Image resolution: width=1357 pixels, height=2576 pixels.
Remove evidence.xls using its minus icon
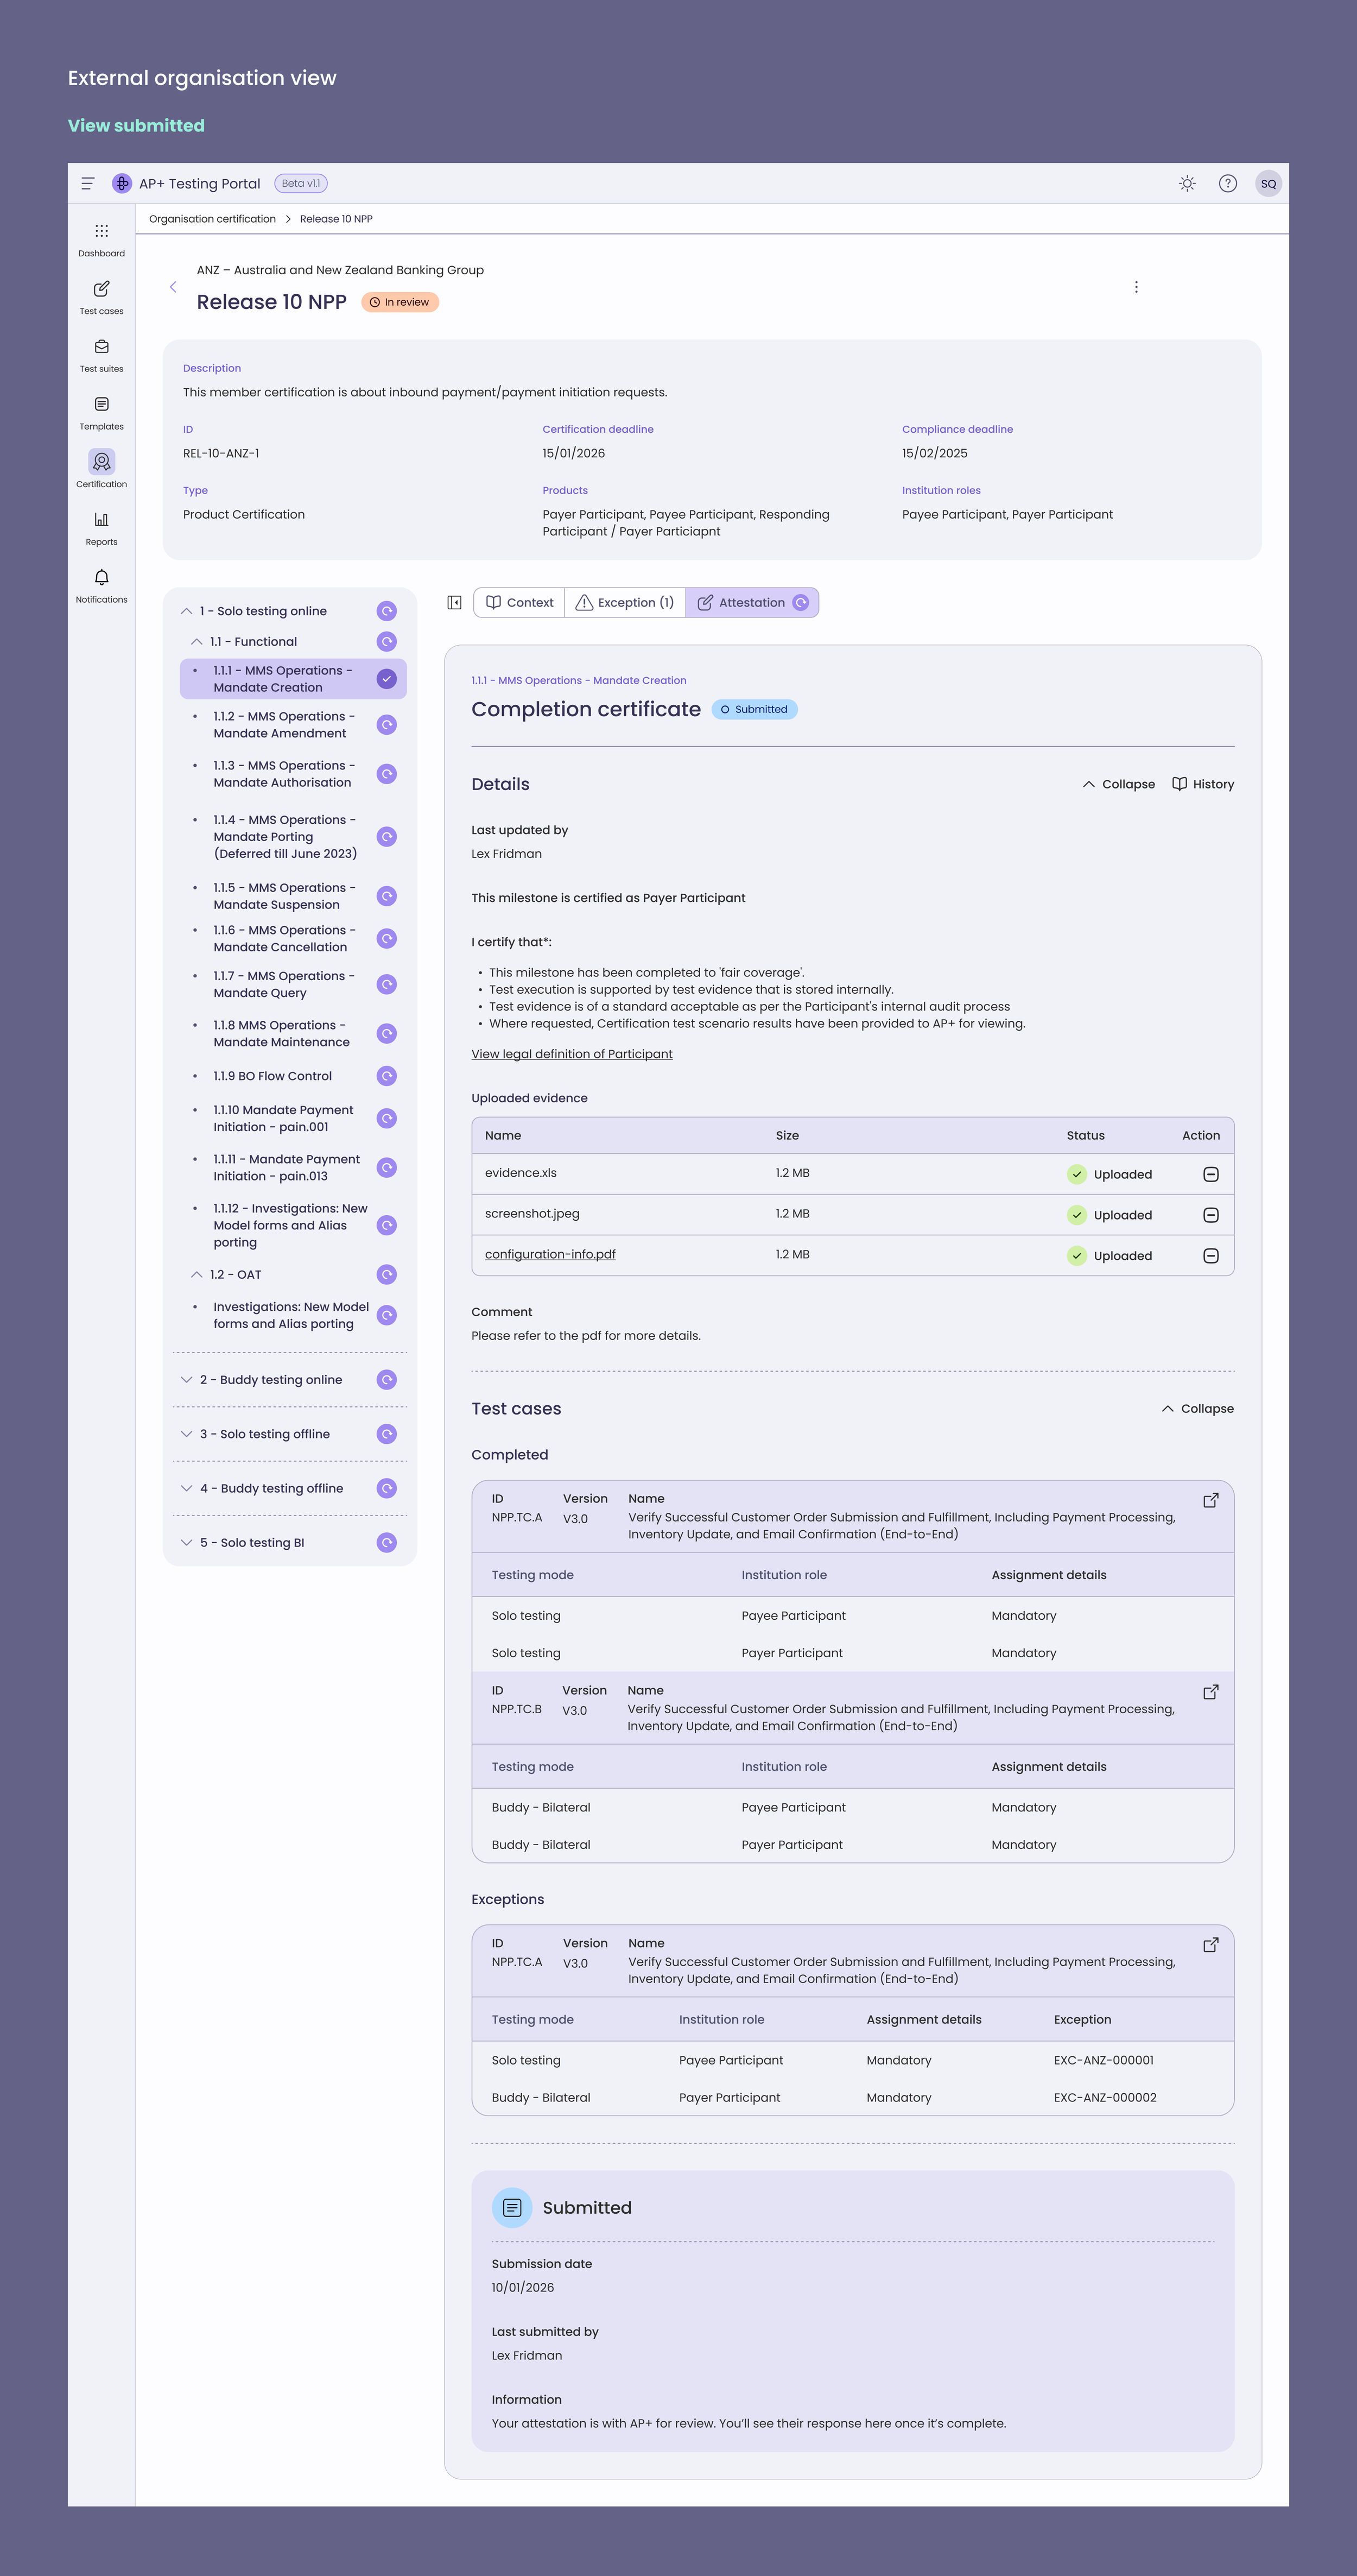coord(1211,1173)
